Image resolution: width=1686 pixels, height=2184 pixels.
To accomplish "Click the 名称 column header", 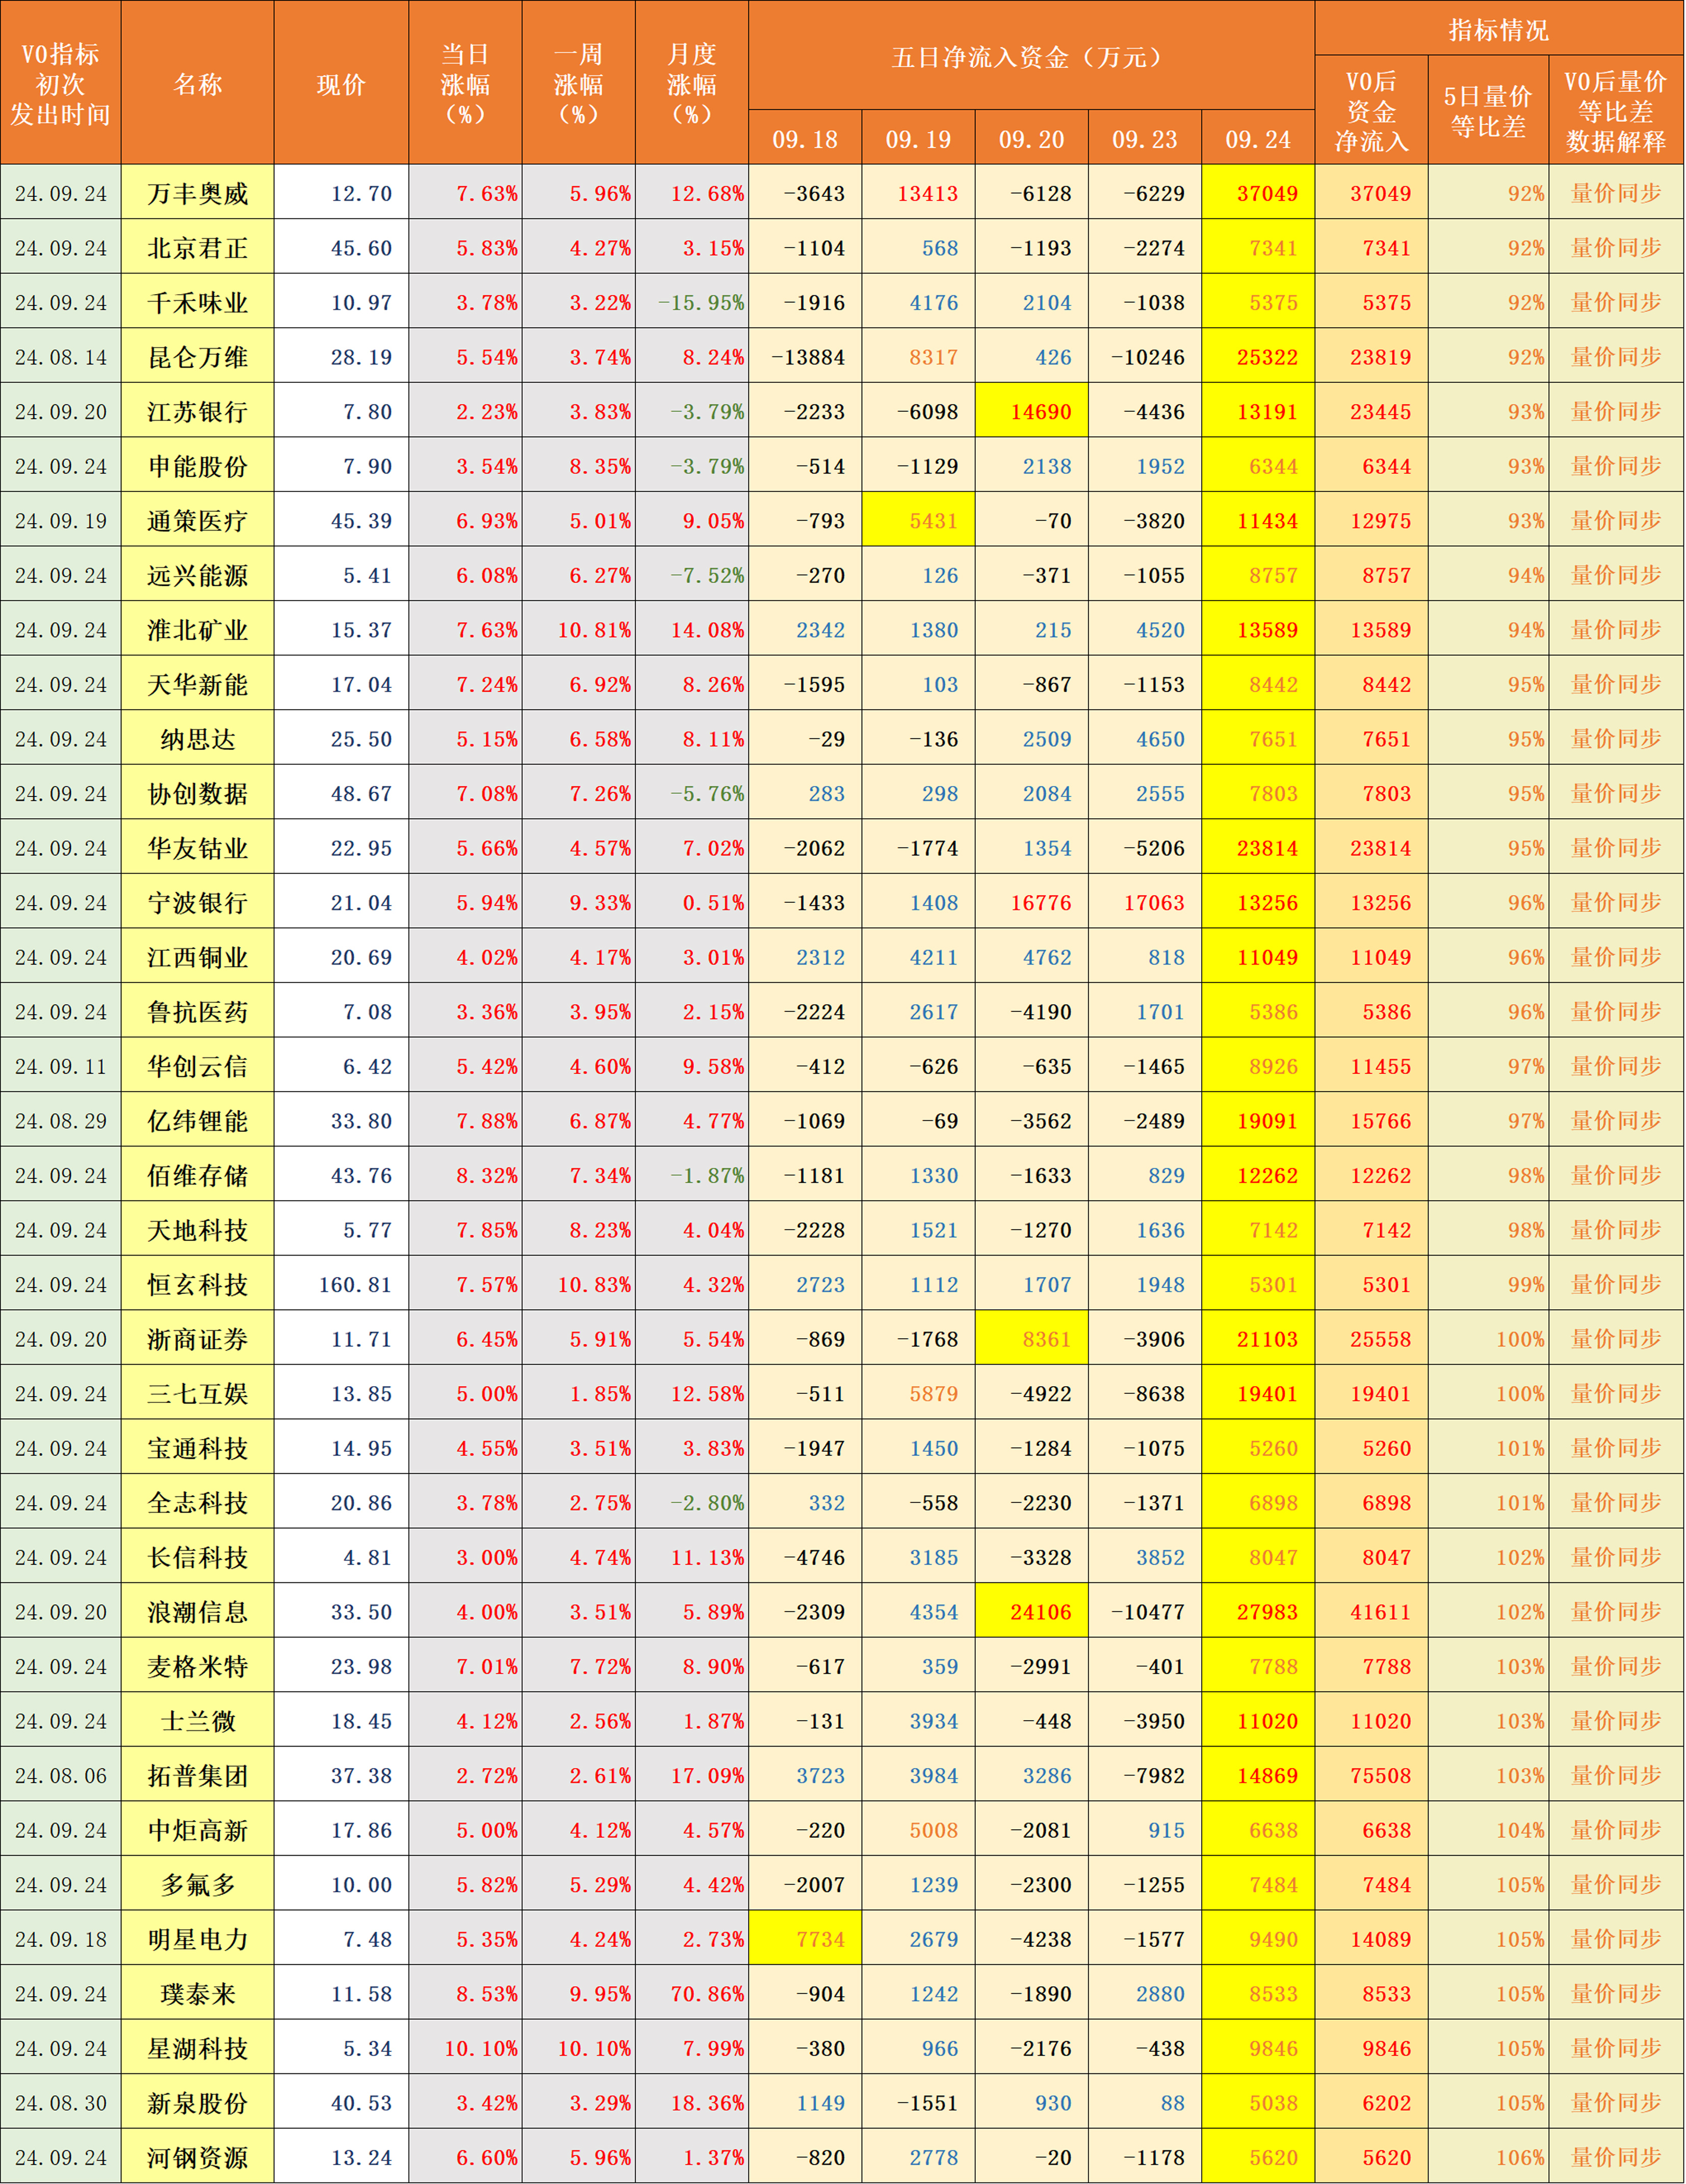I will (197, 85).
